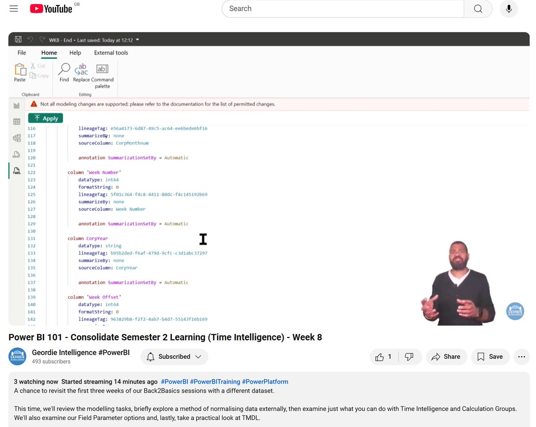
Task: Open the External tools ribbon tab
Action: point(110,52)
